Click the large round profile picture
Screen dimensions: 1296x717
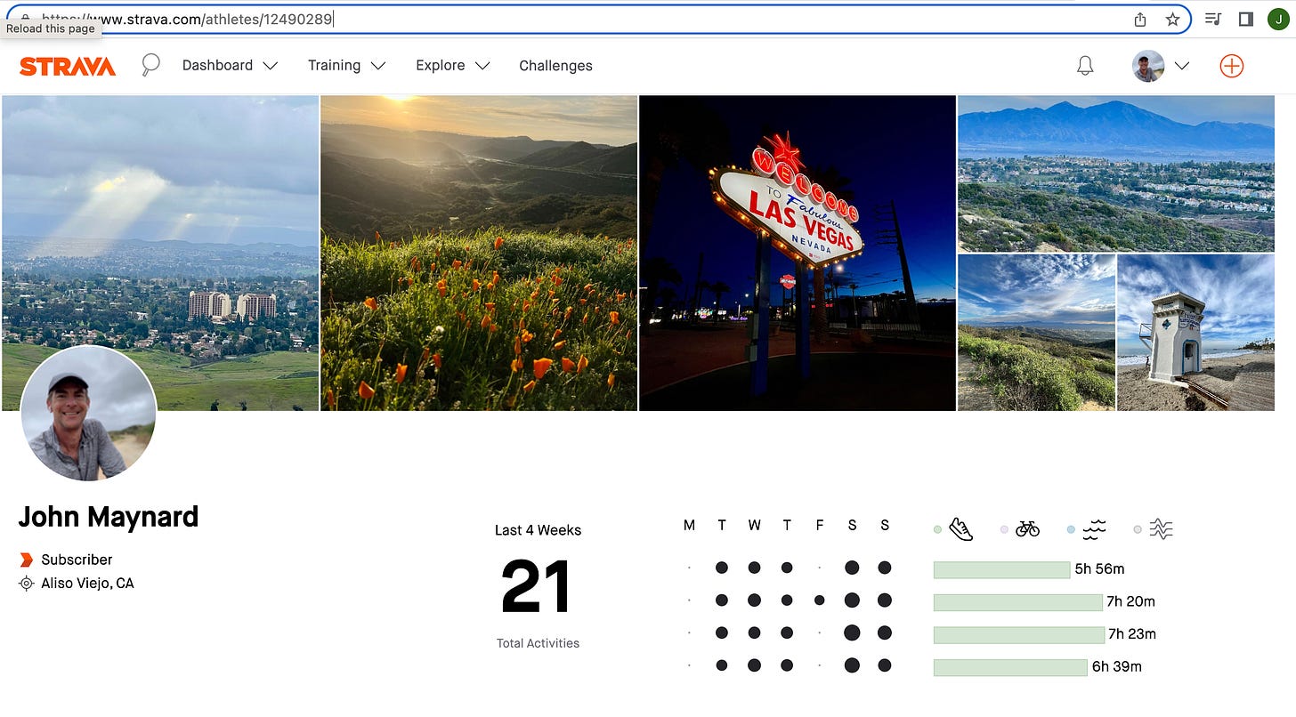click(x=88, y=414)
